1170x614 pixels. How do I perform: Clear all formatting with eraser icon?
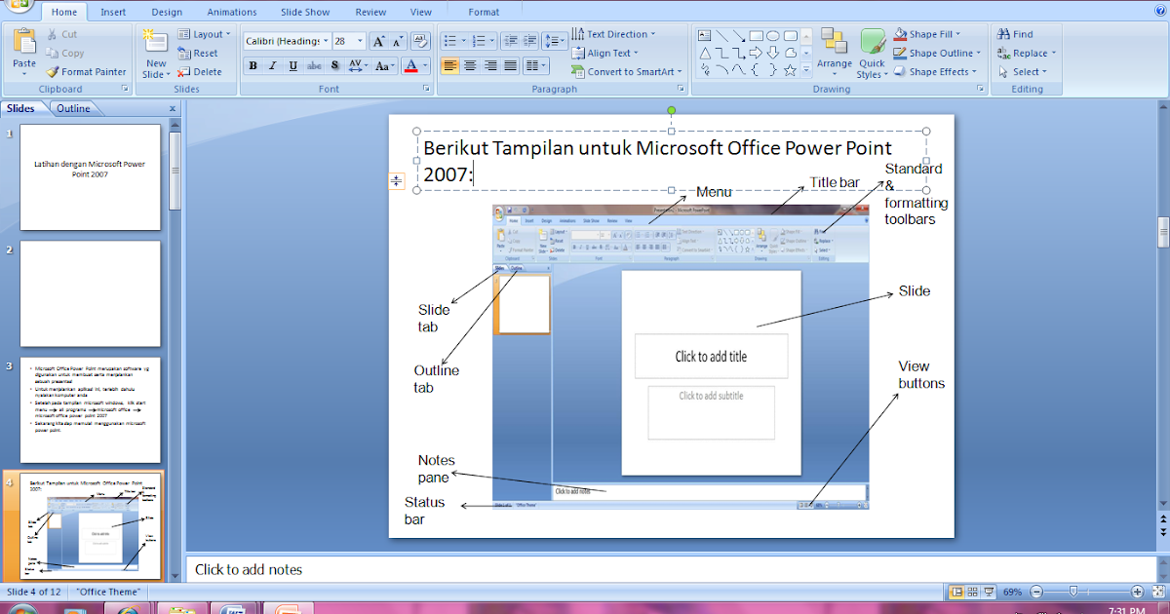click(x=421, y=41)
